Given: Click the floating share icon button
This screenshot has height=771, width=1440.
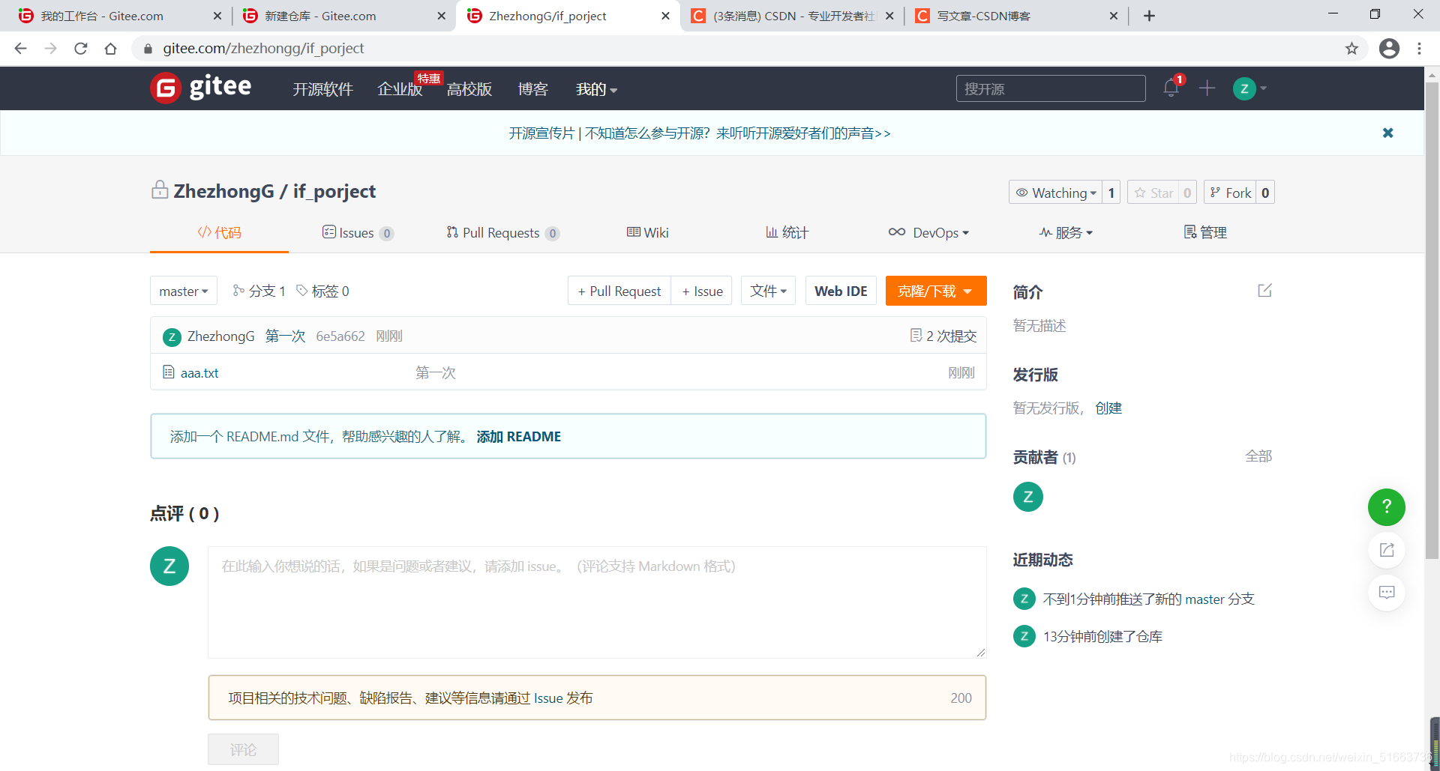Looking at the screenshot, I should (x=1387, y=550).
